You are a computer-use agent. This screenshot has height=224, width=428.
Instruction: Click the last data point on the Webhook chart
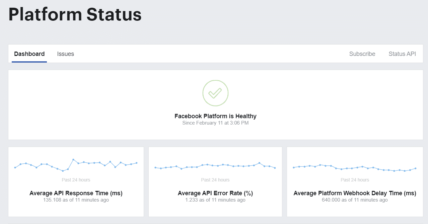pos(416,169)
